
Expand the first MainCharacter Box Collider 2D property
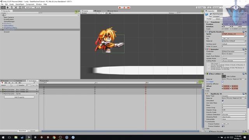1,89
